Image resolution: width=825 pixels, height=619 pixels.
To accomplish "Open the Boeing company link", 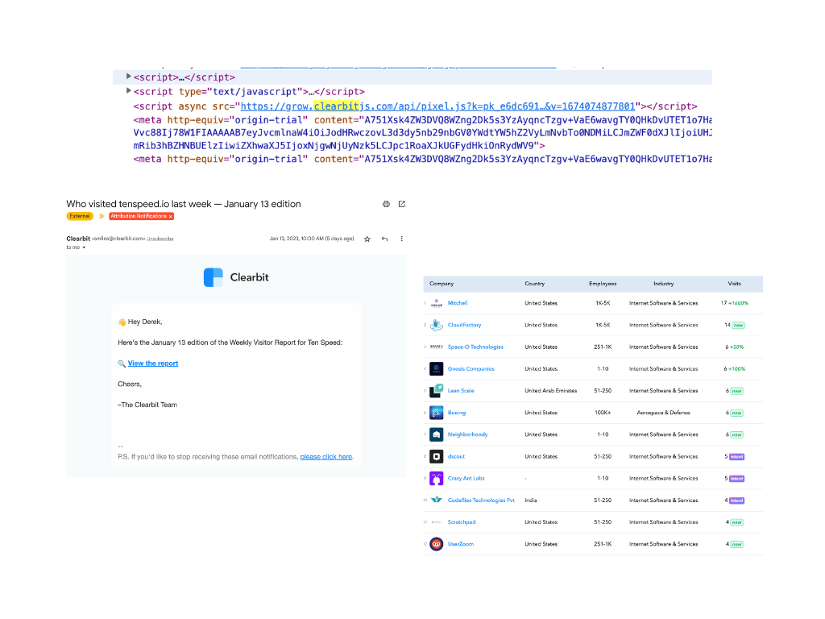I will coord(457,413).
